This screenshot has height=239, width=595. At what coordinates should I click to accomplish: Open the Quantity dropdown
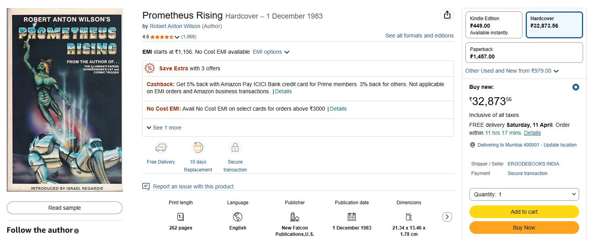pyautogui.click(x=524, y=194)
